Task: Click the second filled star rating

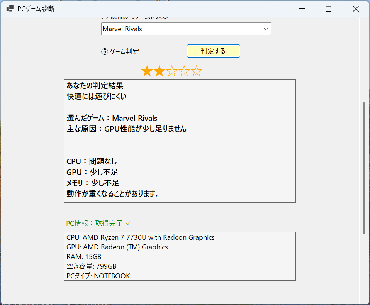Action: [160, 71]
